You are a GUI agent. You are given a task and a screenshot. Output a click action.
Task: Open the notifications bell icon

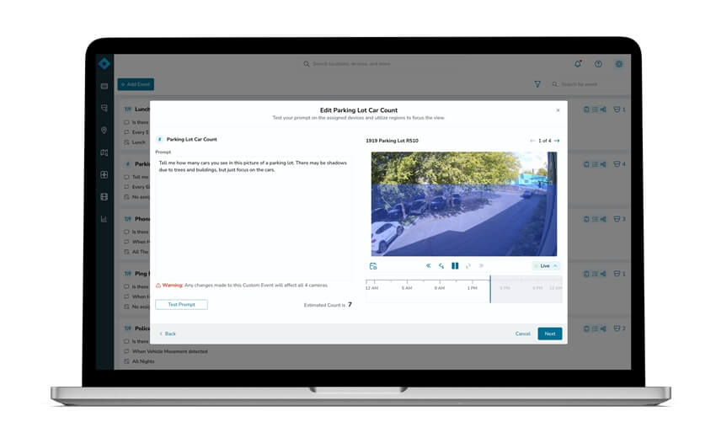pos(578,64)
